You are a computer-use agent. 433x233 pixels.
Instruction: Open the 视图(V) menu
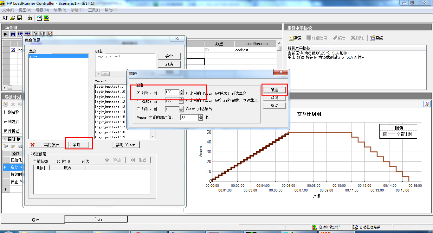click(x=25, y=10)
